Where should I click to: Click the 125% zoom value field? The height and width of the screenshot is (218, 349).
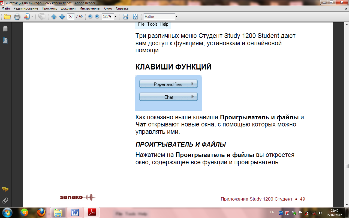coord(107,17)
